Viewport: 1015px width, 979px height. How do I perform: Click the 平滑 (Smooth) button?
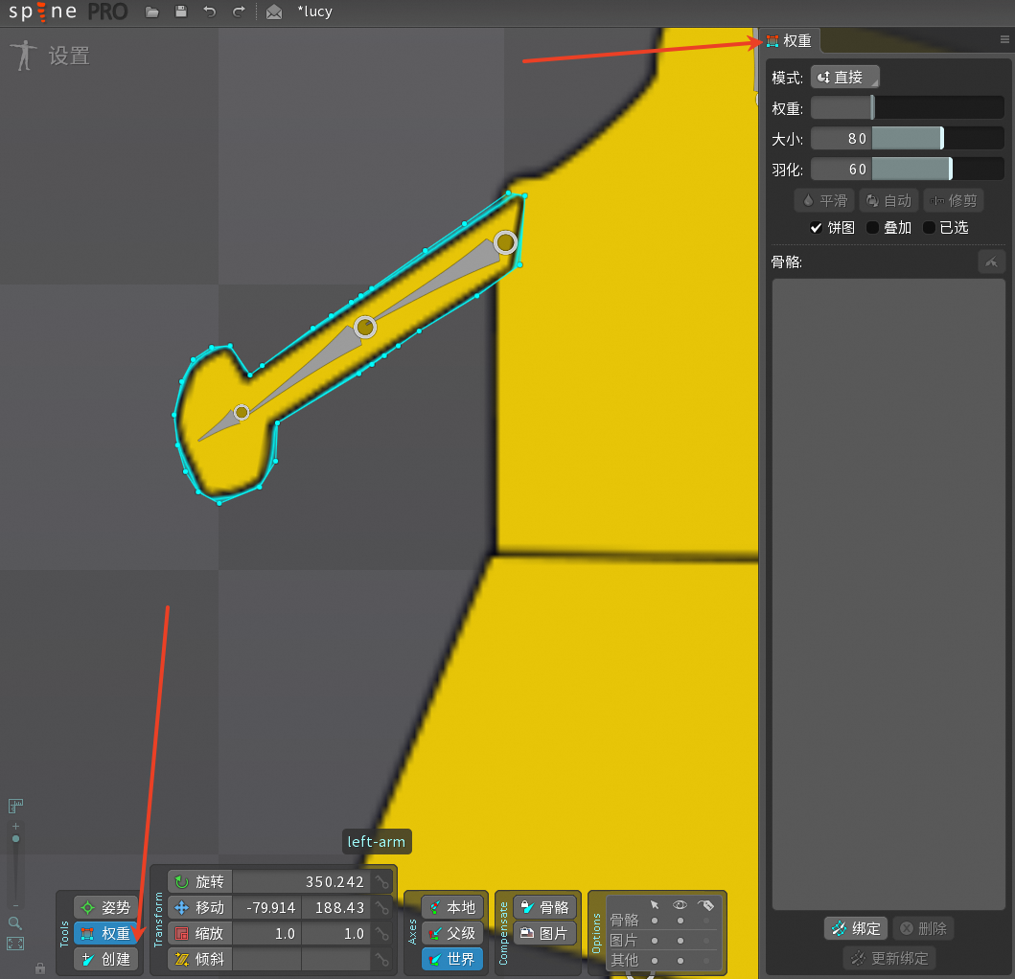(x=824, y=200)
